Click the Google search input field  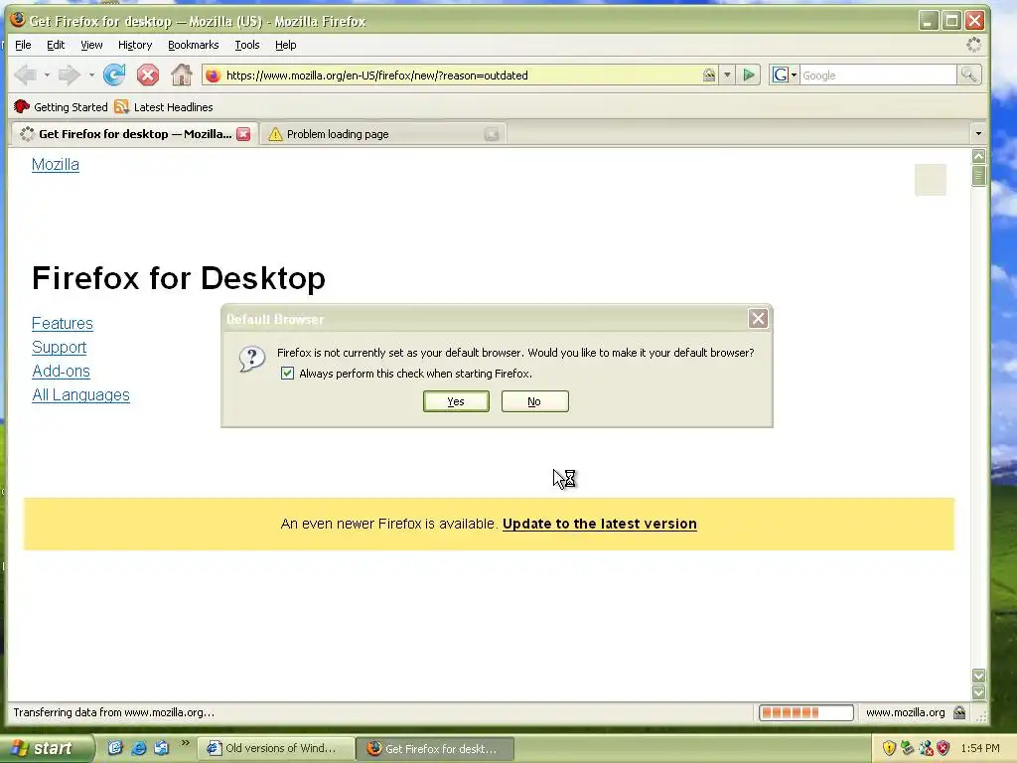tap(878, 76)
